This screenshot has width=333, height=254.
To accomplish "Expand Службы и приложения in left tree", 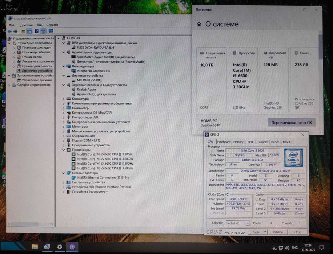I will [9, 85].
